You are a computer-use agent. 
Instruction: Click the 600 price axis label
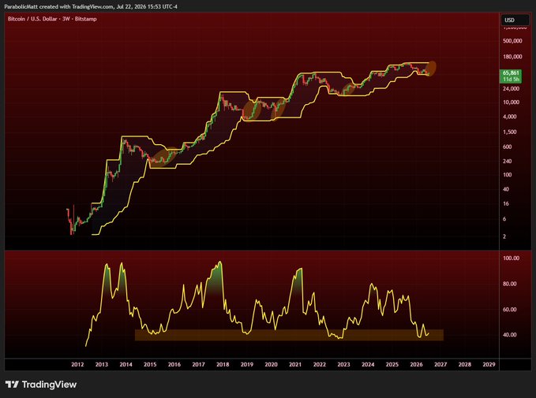(x=508, y=147)
